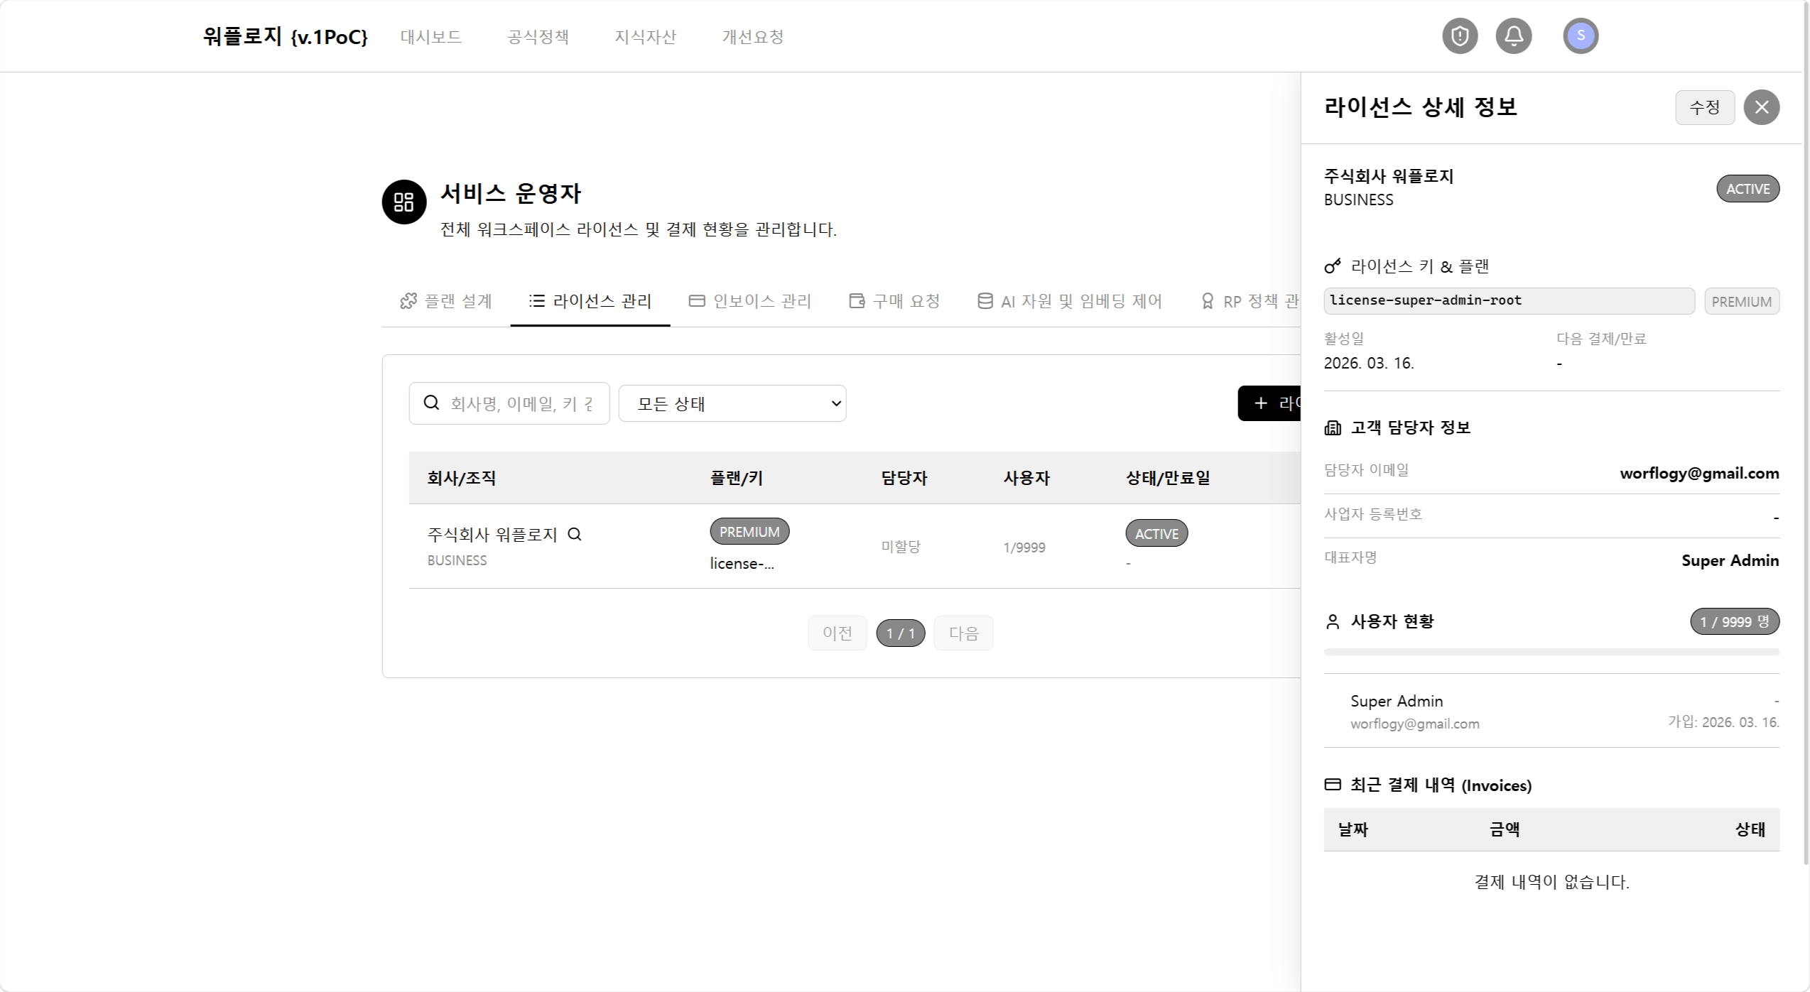Click the wallet icon on 구매 요청 tab

857,301
